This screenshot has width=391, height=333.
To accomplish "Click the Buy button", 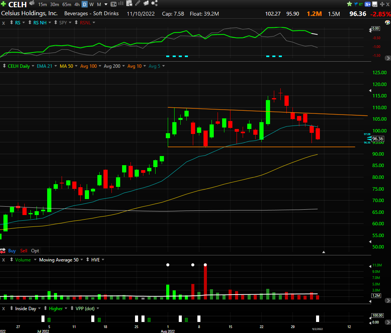I will point(12,251).
